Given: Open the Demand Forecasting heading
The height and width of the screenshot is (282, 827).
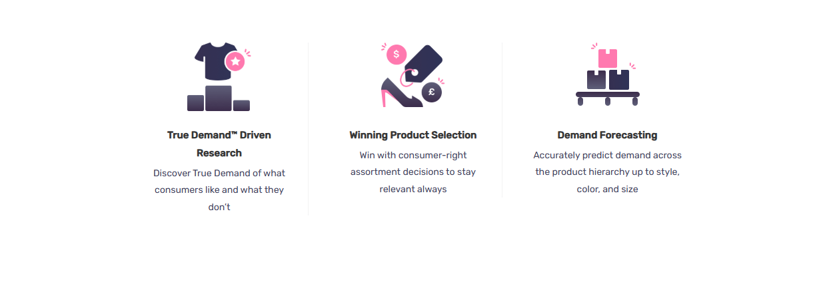Looking at the screenshot, I should click(607, 135).
